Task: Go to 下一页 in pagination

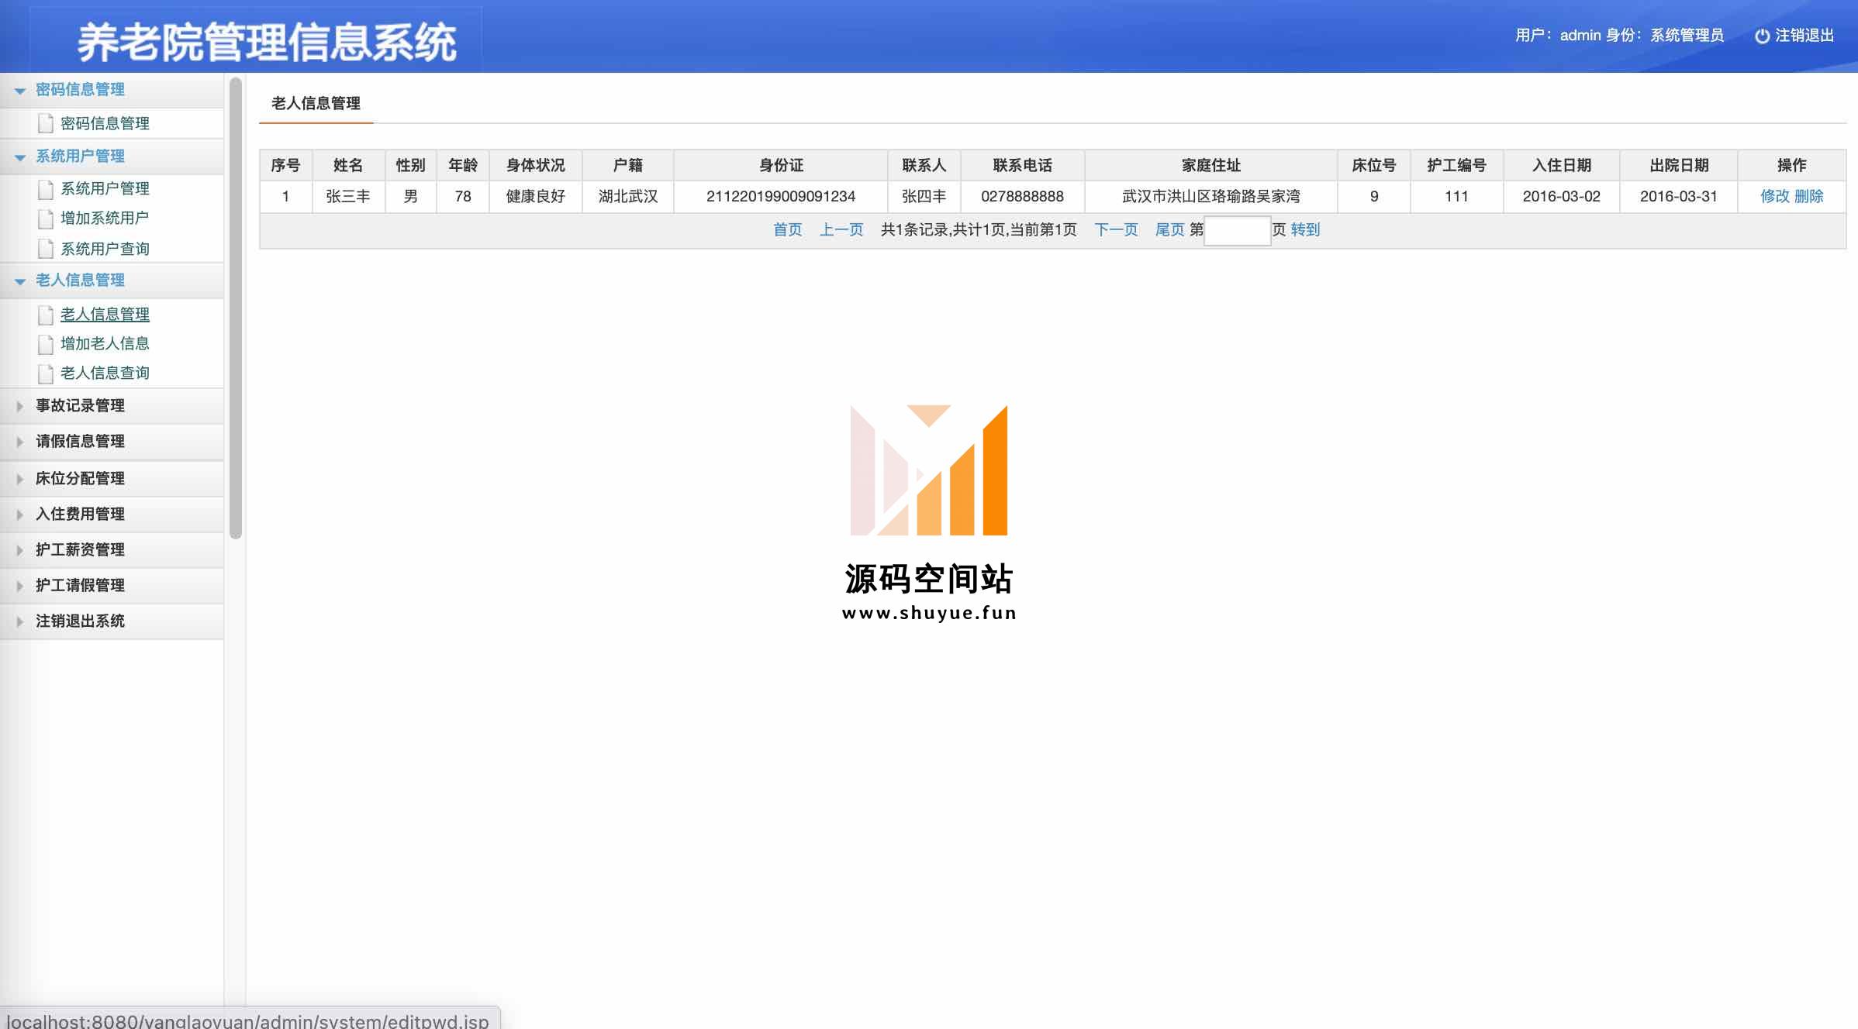Action: click(x=1116, y=229)
